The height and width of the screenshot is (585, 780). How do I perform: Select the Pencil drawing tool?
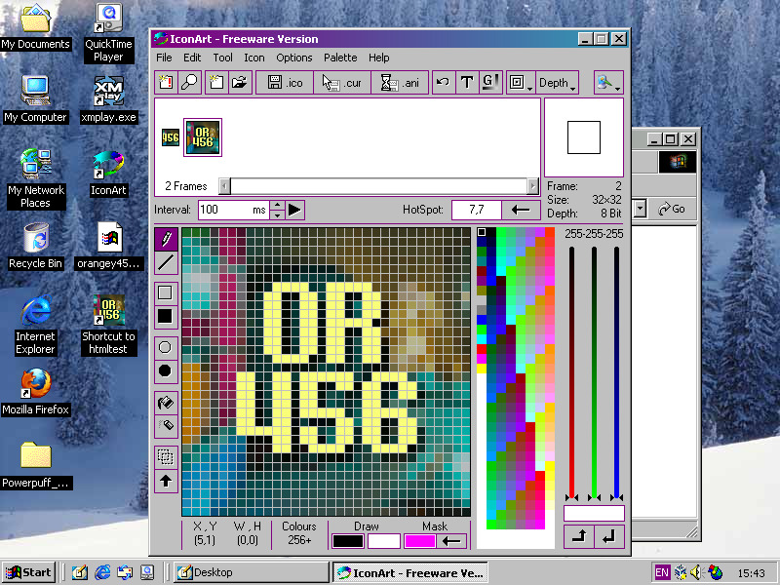pos(166,238)
